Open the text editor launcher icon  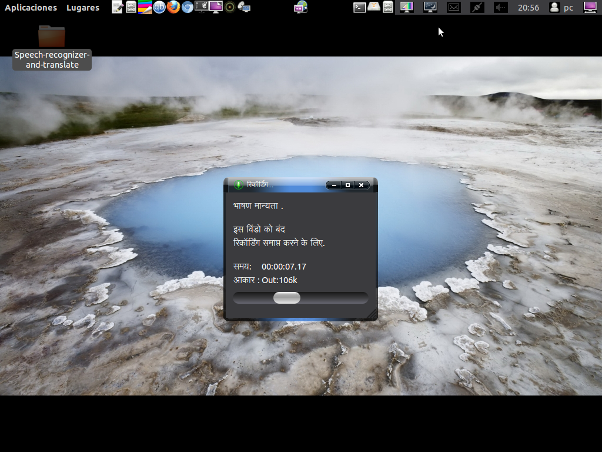[x=117, y=7]
